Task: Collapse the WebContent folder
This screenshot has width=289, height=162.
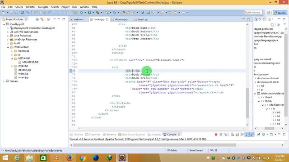Action: pos(8,47)
